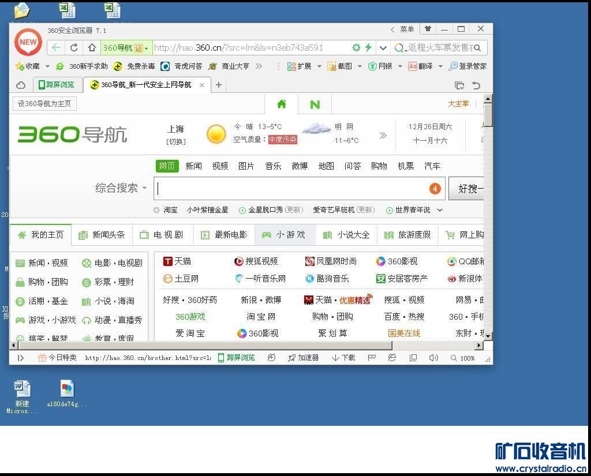Click the search magnifier in address search box
This screenshot has width=591, height=476.
[x=477, y=48]
